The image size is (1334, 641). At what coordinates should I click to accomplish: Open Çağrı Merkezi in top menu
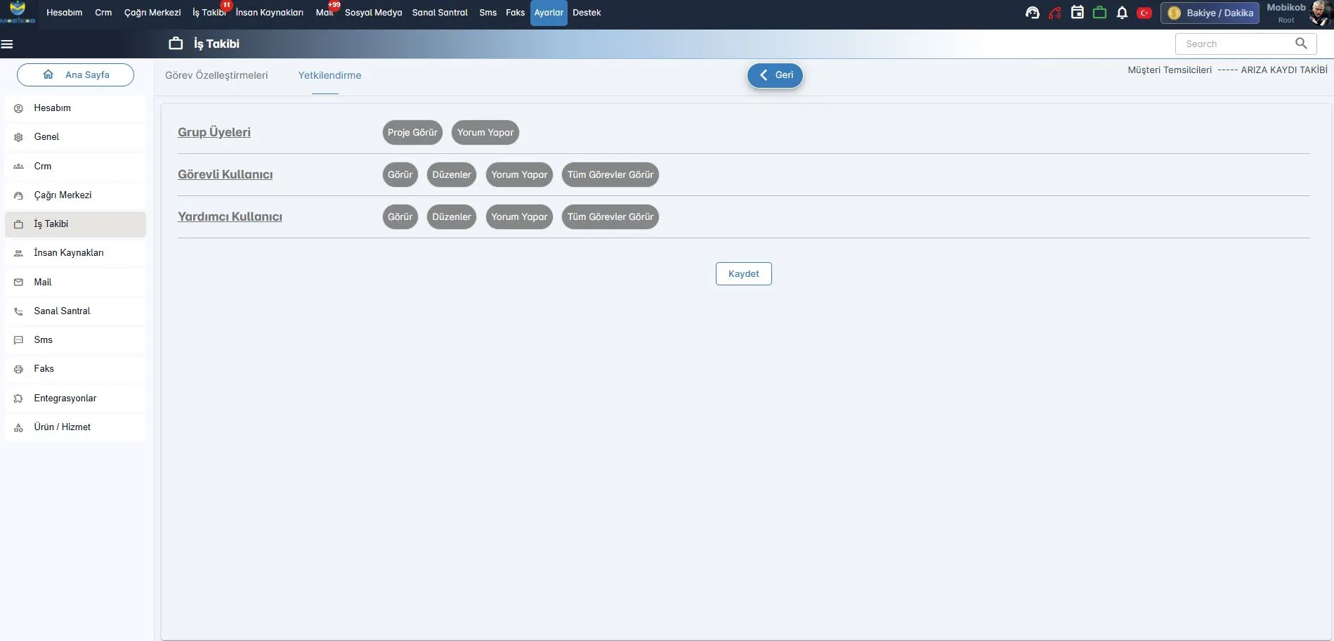(x=152, y=13)
